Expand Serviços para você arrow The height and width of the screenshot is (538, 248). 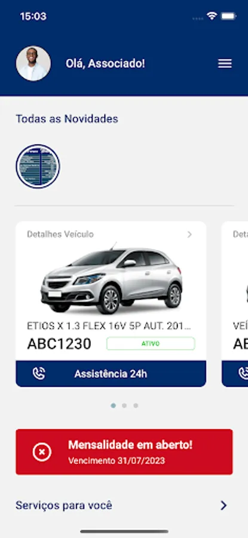(x=223, y=505)
